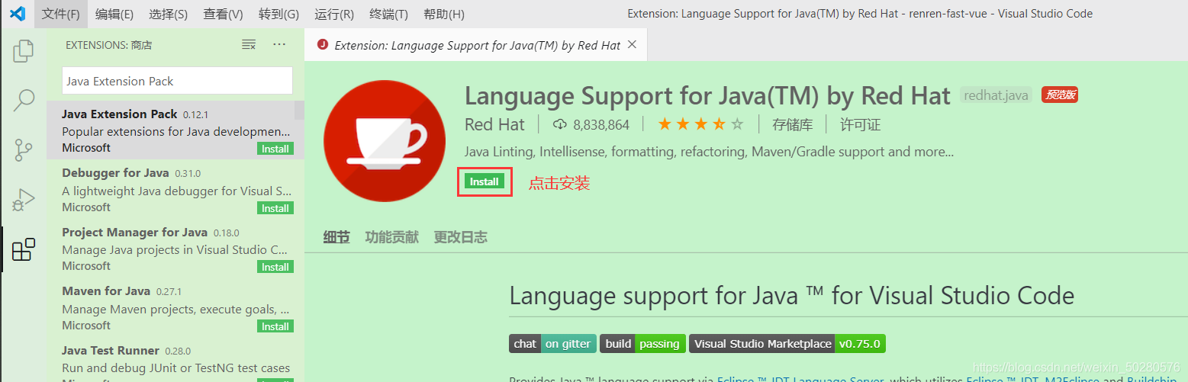
Task: Select Debugger for Java list entry
Action: [x=175, y=190]
